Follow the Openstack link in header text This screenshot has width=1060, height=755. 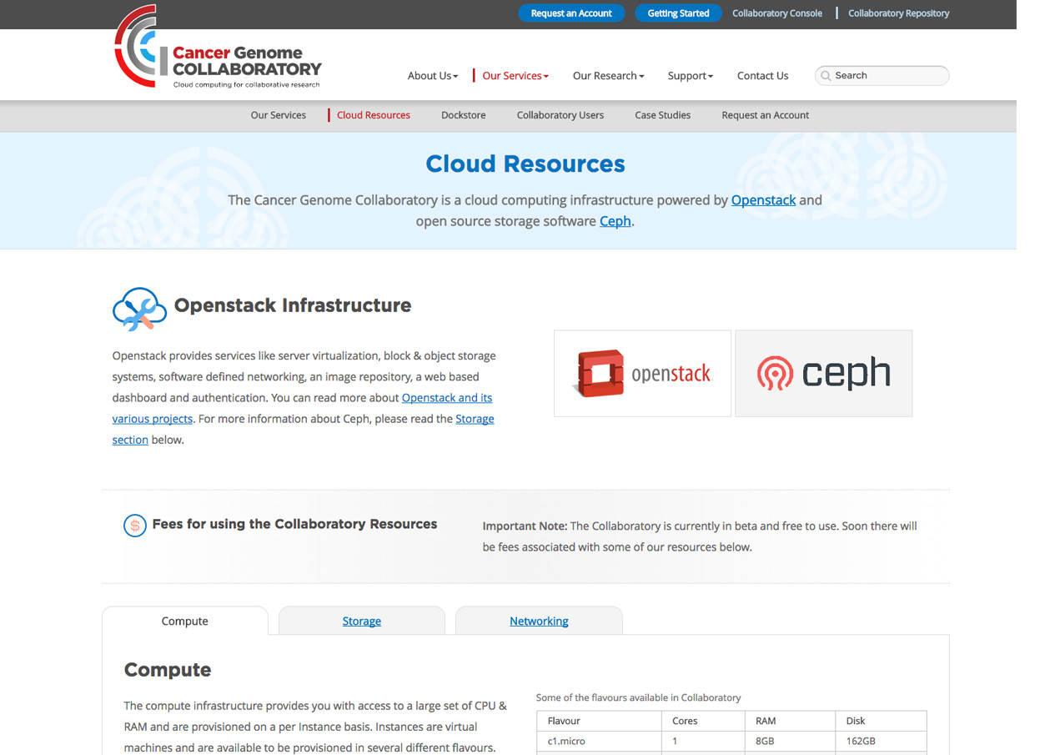[x=763, y=200]
